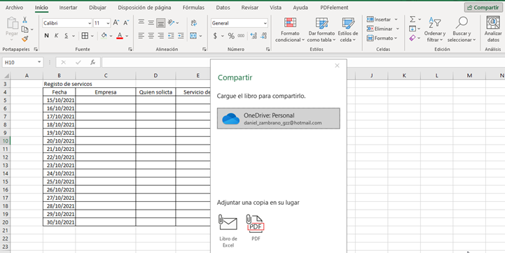Switch to the Insertar tab
The image size is (505, 253).
(x=68, y=8)
